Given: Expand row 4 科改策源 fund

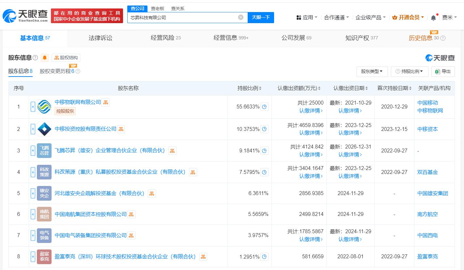Looking at the screenshot, I should pos(33,172).
